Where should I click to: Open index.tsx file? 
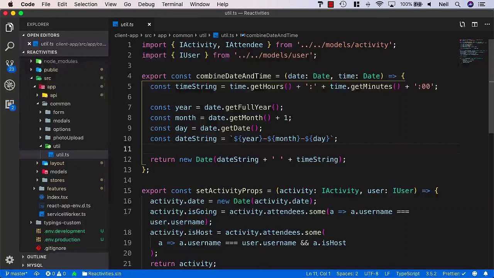(57, 197)
